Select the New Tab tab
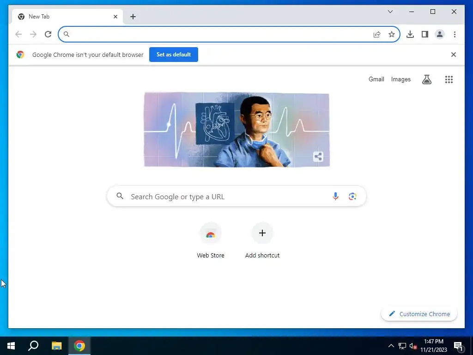473x355 pixels. click(67, 17)
